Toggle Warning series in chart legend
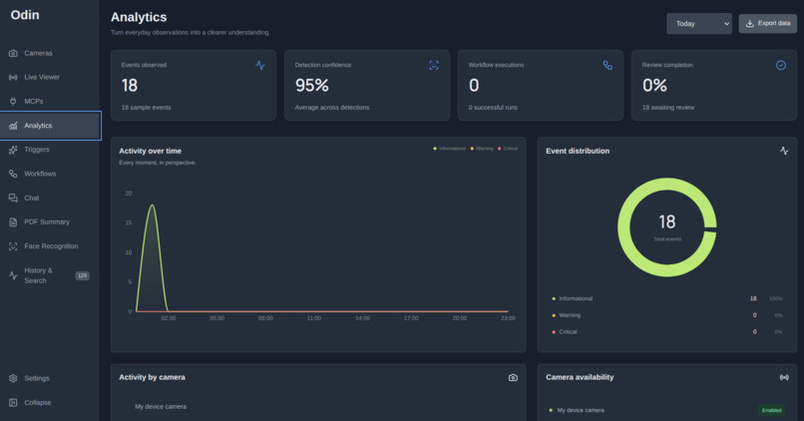 click(x=482, y=149)
